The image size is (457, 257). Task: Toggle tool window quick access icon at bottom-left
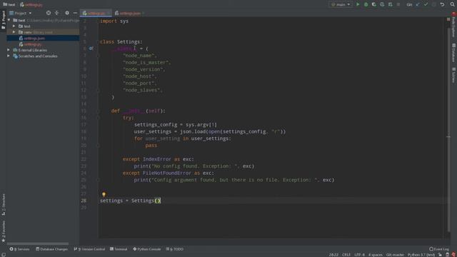click(4, 255)
